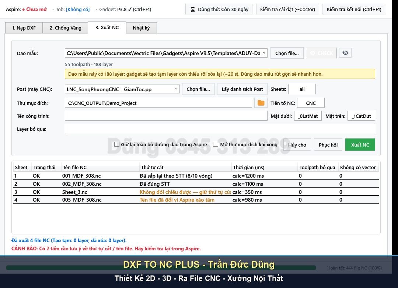Click the 'Mặt trên' input field
This screenshot has width=398, height=288.
pyautogui.click(x=361, y=116)
